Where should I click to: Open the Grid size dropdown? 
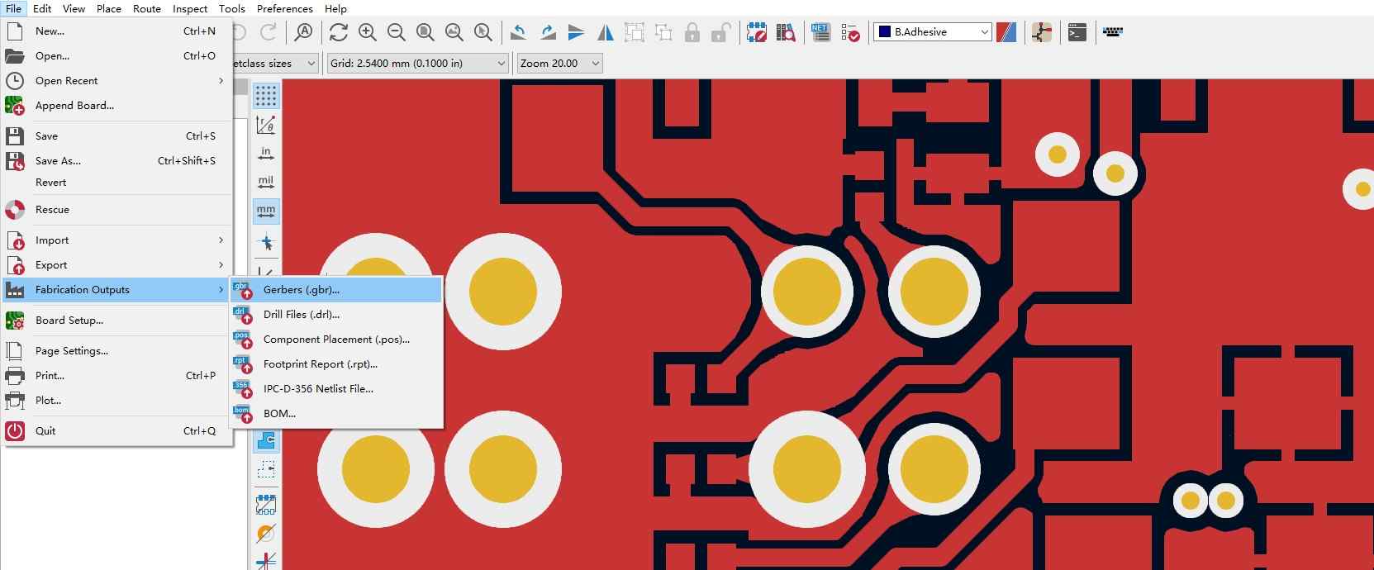(418, 63)
